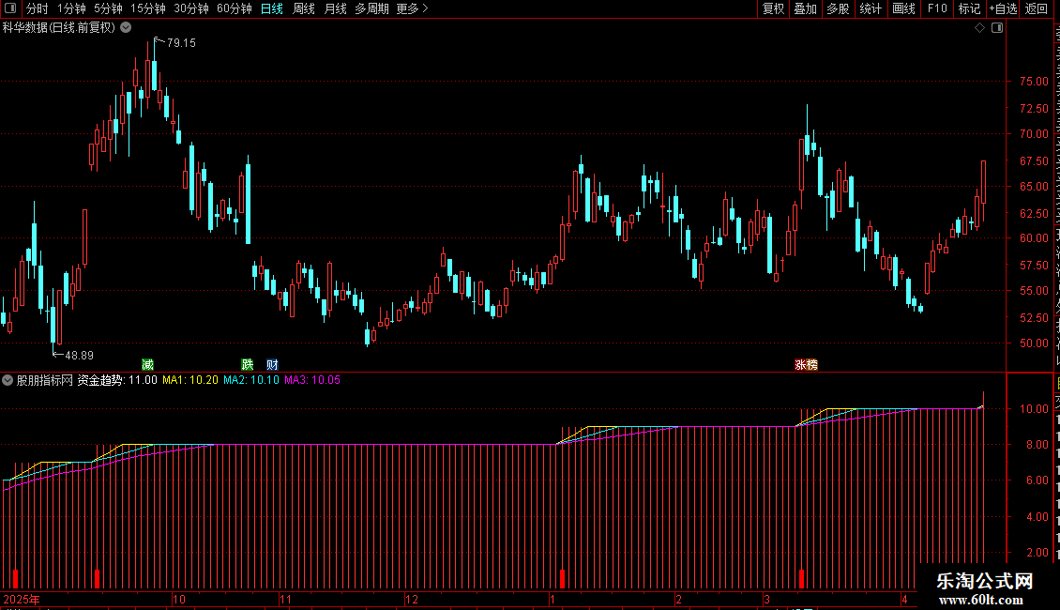Expand the 科华数据 title dropdown arrow
This screenshot has width=1060, height=610.
(x=126, y=28)
